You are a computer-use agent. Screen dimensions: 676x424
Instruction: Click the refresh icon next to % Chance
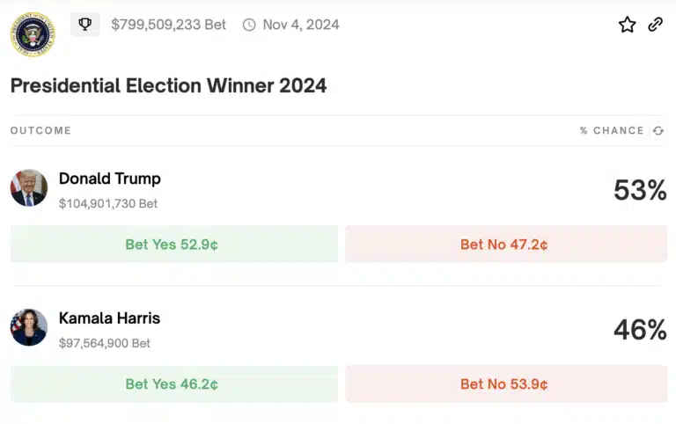(x=658, y=131)
